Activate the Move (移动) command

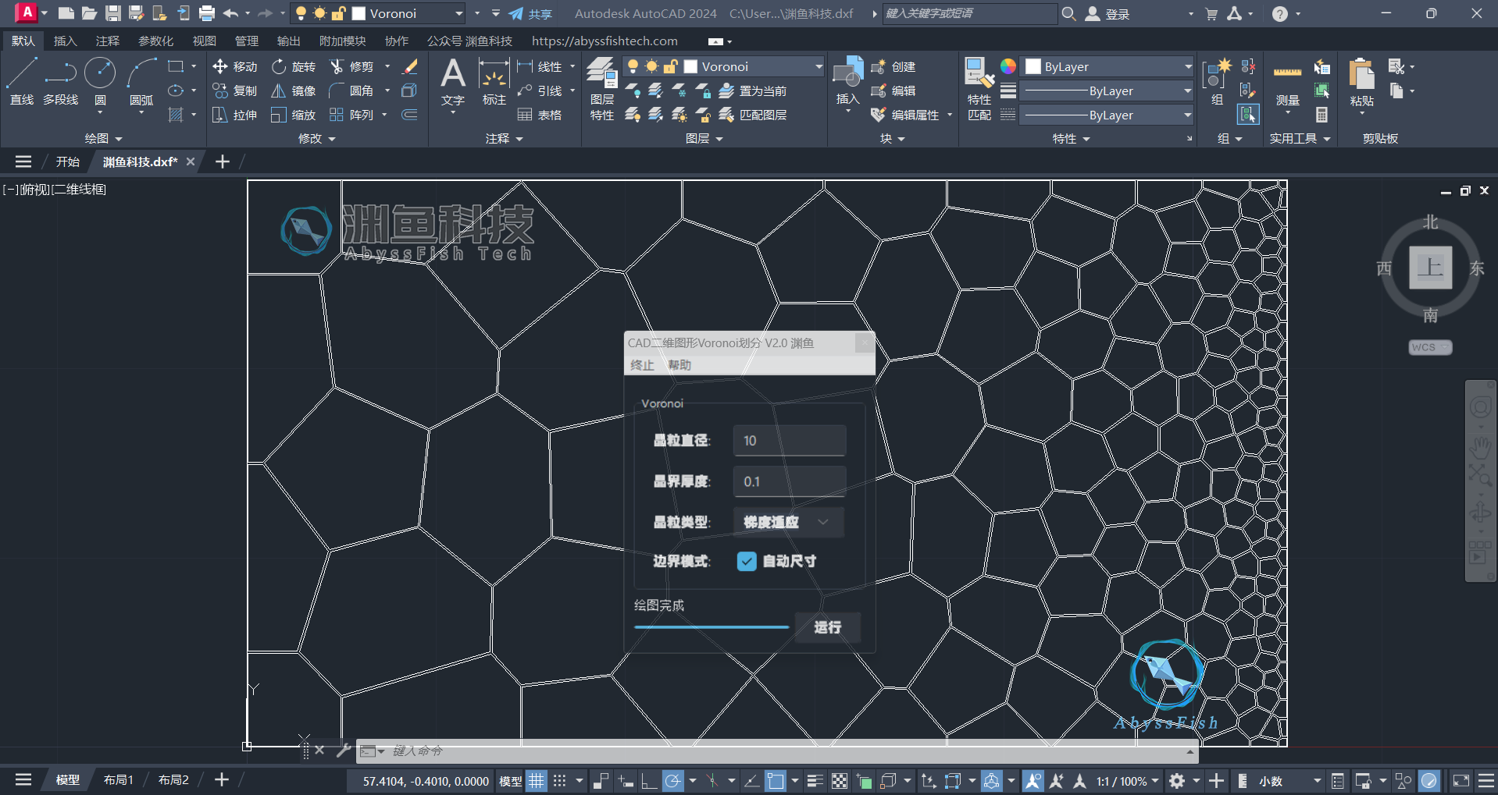pos(235,67)
